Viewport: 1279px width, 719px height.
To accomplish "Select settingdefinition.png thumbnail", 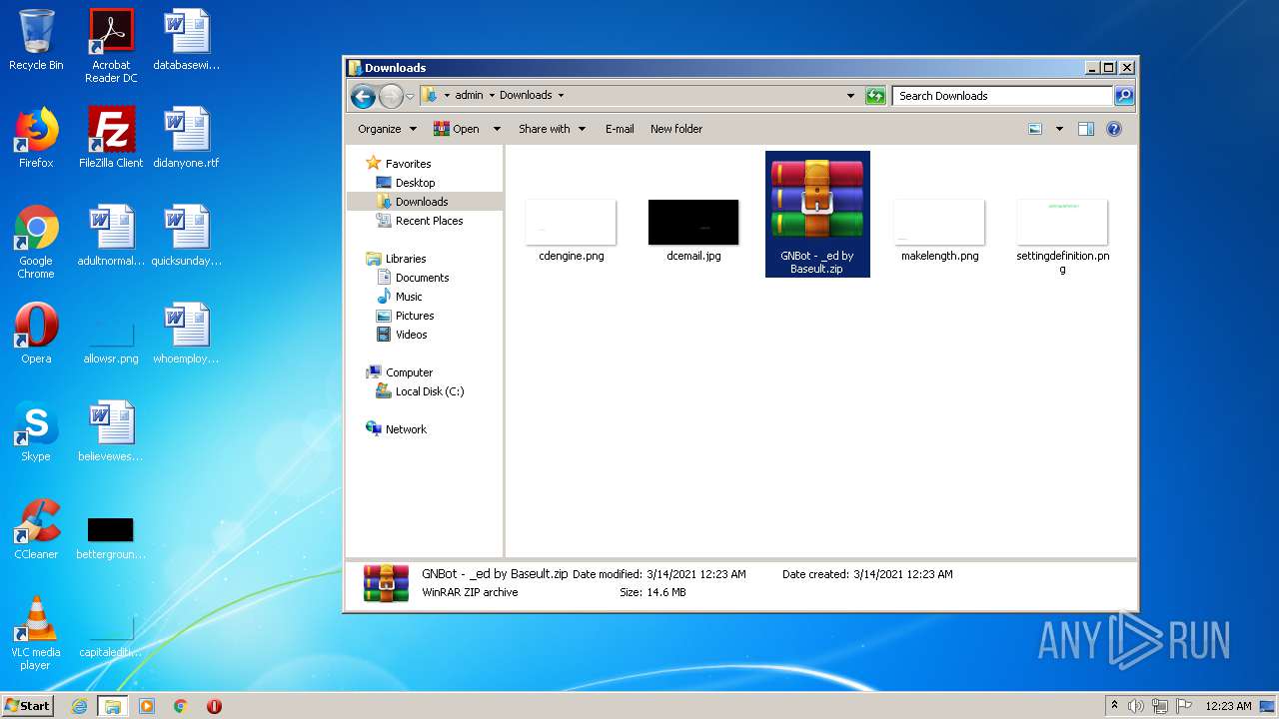I will pos(1062,237).
